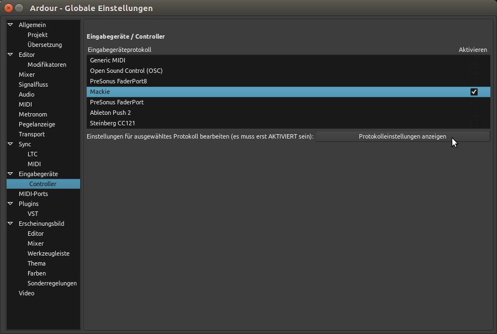This screenshot has height=334, width=497.
Task: Click Protokolleinstellungen anzeigen button
Action: tap(403, 136)
